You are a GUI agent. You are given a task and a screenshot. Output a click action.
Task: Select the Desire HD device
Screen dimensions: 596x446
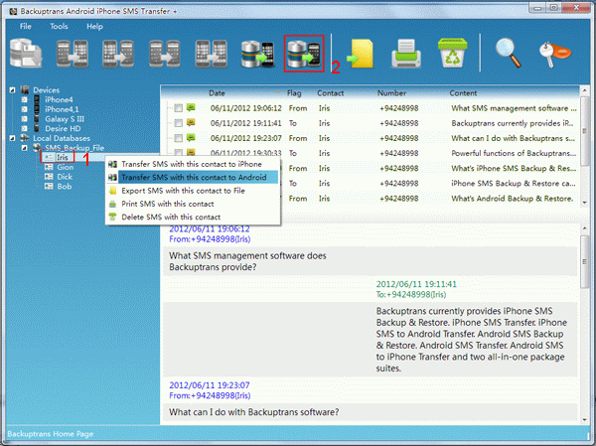tap(63, 128)
